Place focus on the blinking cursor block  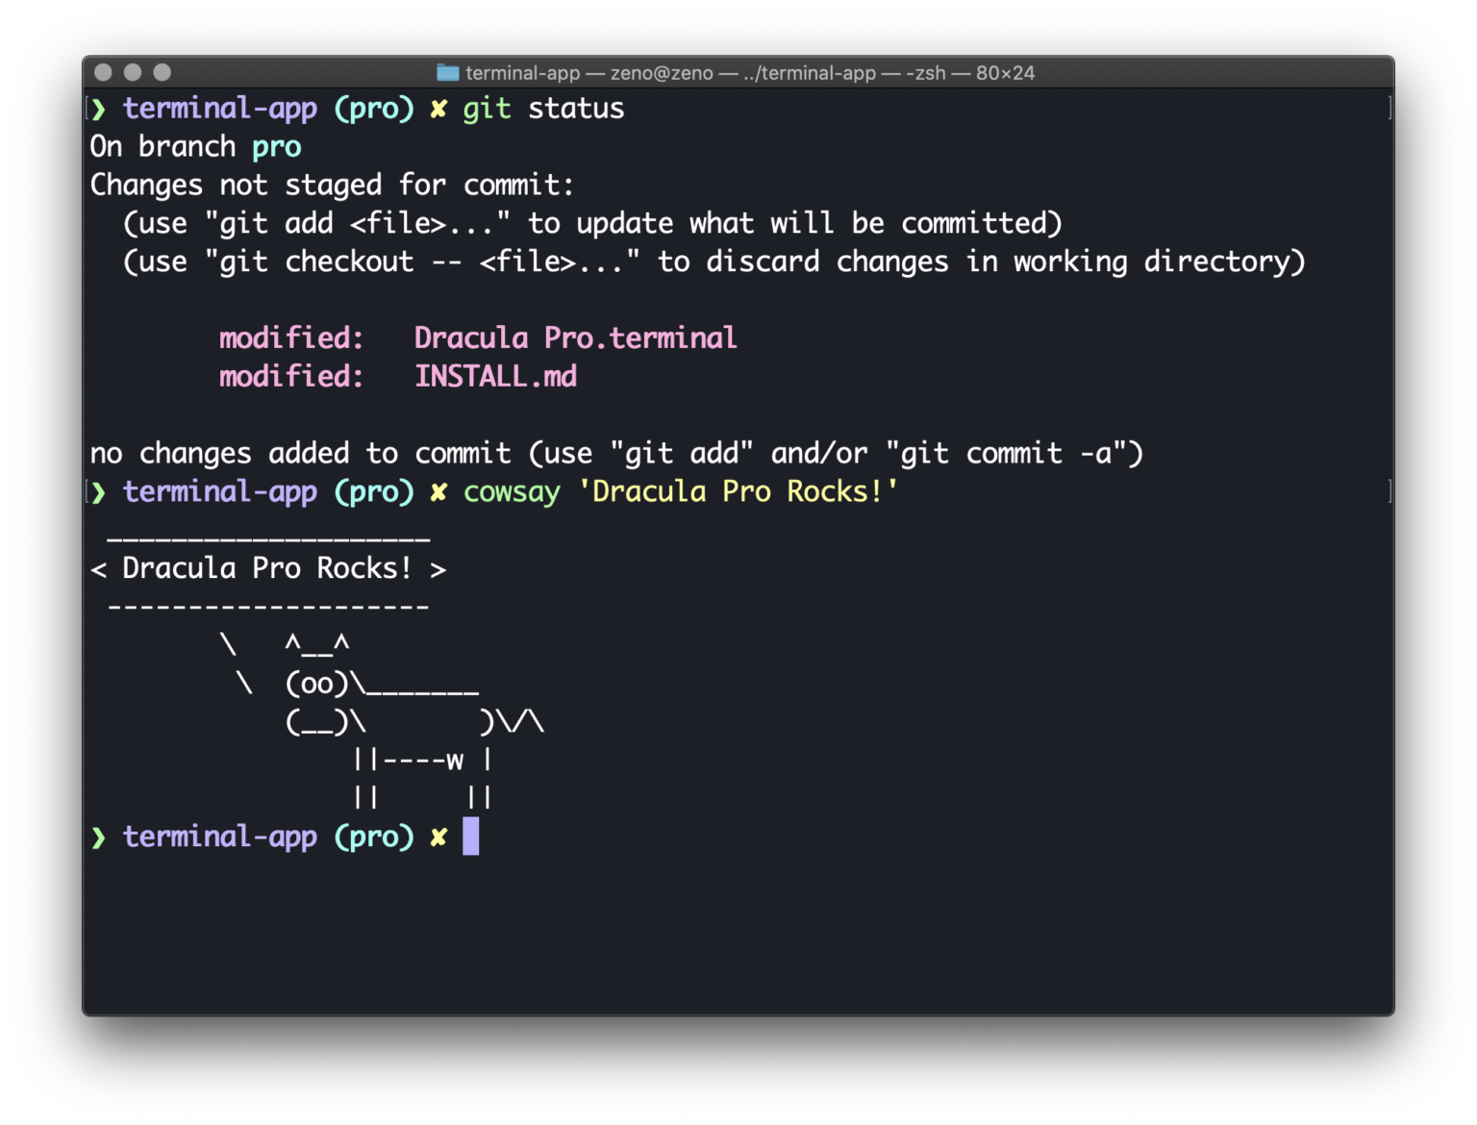tap(470, 837)
